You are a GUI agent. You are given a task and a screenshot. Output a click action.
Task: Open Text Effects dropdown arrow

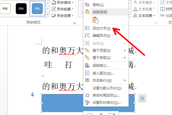[x=154, y=16]
